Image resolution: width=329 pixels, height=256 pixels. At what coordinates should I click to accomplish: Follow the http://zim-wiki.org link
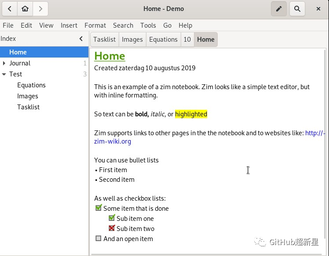(113, 141)
